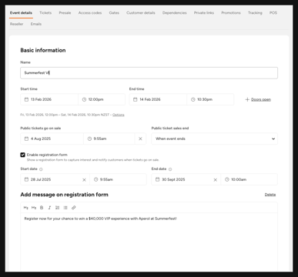The height and width of the screenshot is (277, 298).
Task: Clear the registration start date 28 Jul 2025
Action: (x=84, y=180)
